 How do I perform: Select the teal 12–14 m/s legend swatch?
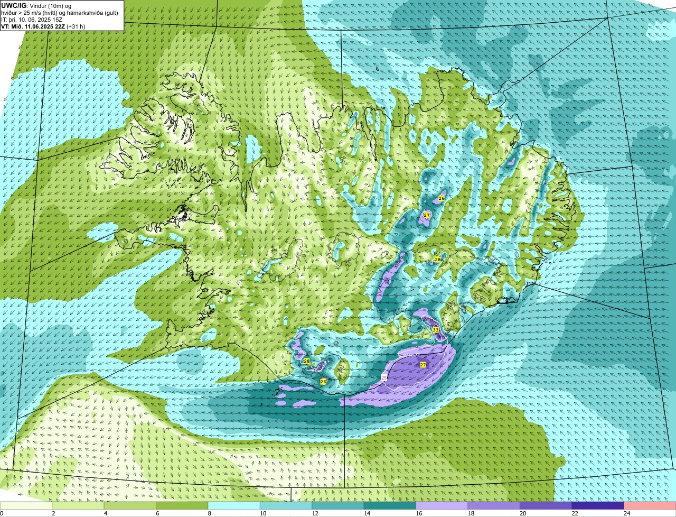338,505
